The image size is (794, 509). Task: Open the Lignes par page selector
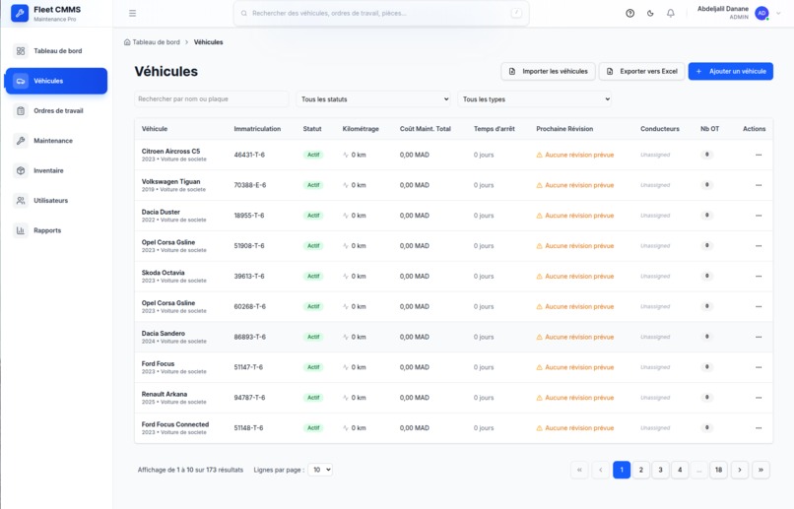click(320, 470)
